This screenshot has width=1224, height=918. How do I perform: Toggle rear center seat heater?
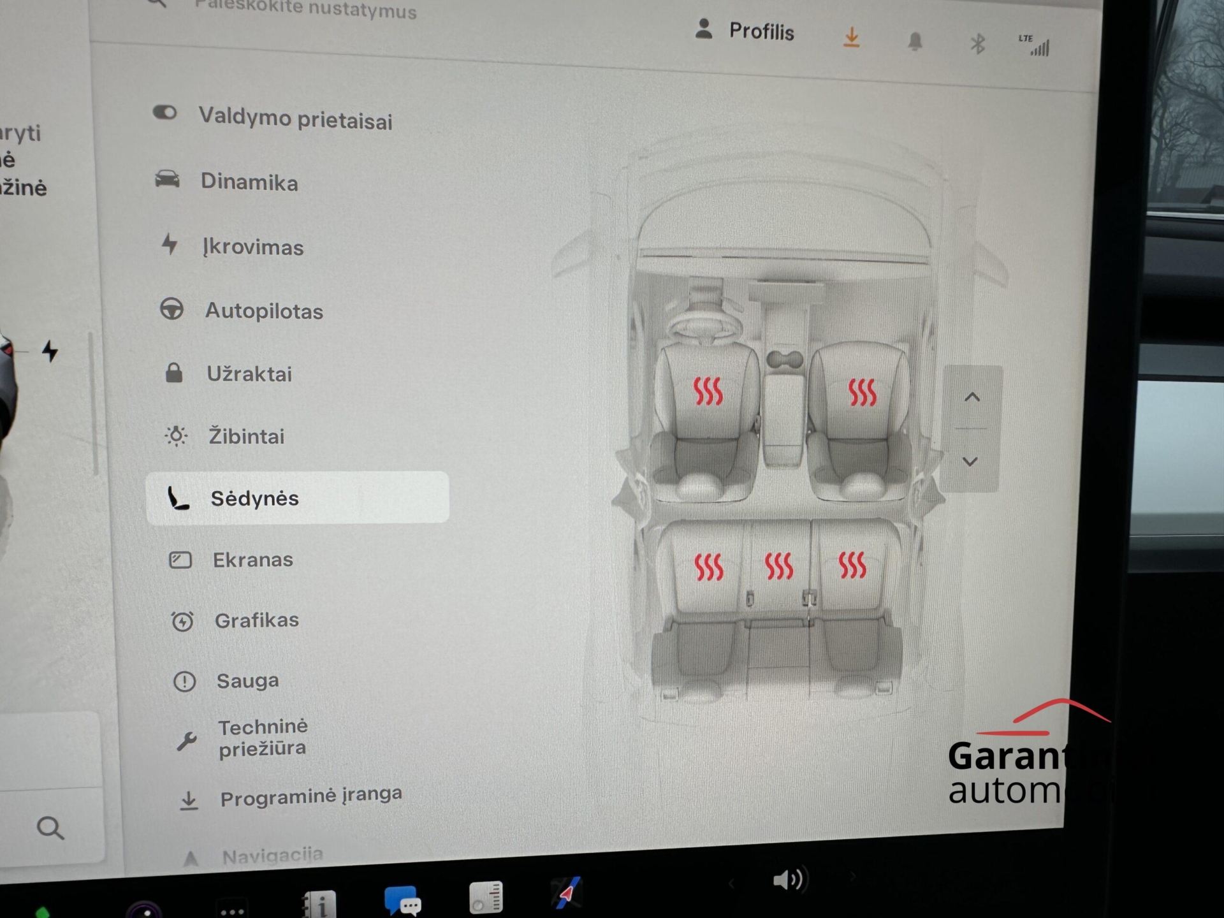[778, 565]
